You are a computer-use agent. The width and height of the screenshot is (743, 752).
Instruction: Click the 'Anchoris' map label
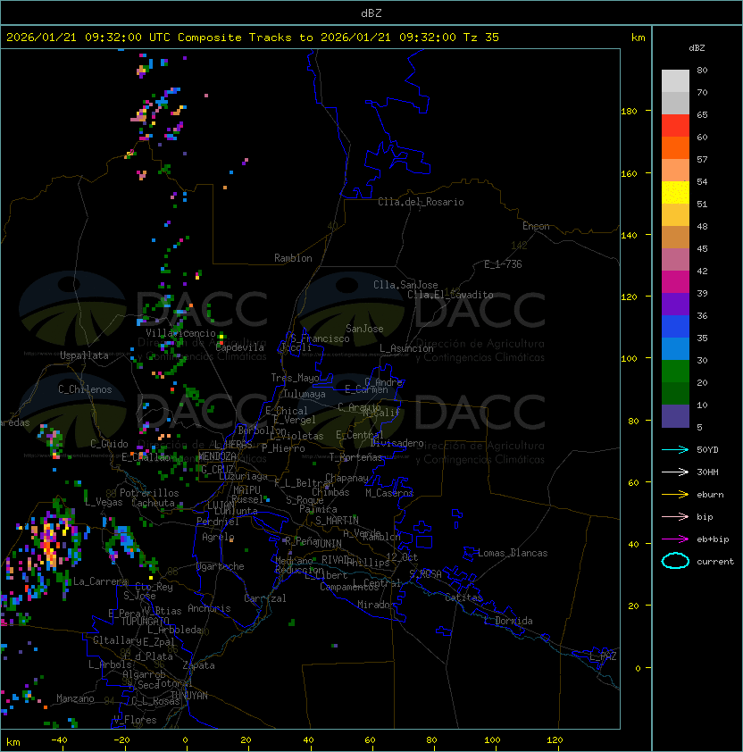tap(209, 608)
